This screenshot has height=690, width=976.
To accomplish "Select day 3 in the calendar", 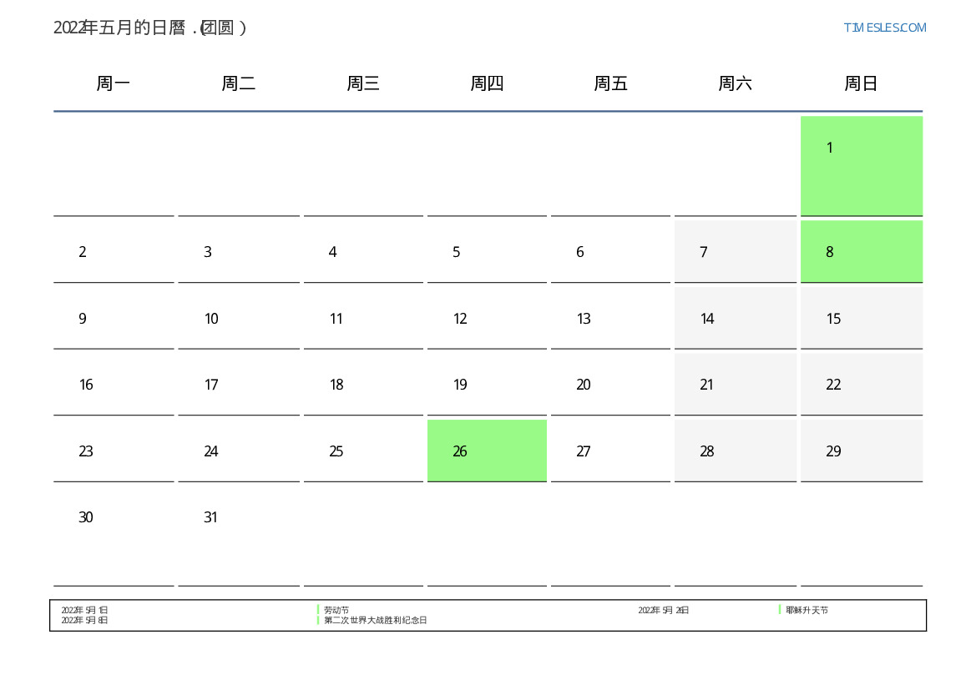I will [x=239, y=251].
